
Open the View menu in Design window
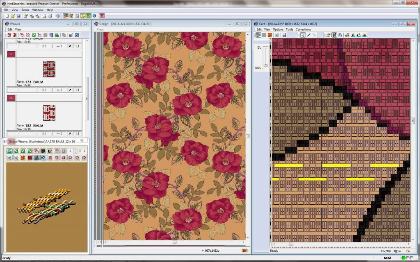click(x=100, y=29)
